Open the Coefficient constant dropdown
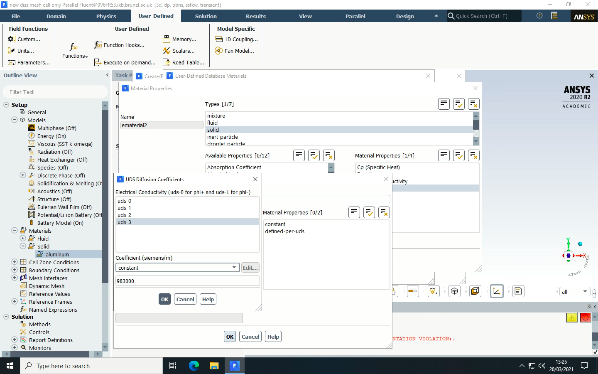The height and width of the screenshot is (374, 598). coord(178,268)
